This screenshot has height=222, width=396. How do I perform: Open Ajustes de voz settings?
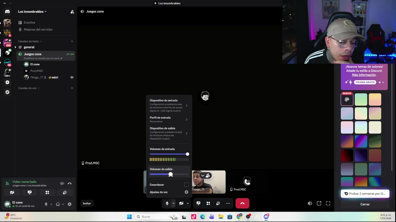(169, 192)
